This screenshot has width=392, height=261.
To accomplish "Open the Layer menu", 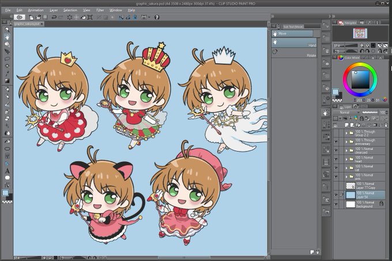I will point(54,10).
